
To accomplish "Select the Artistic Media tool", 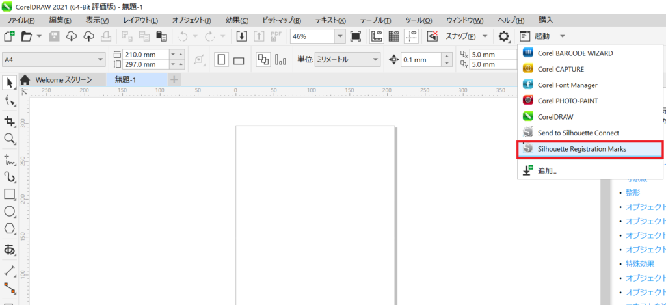I will pos(9,177).
